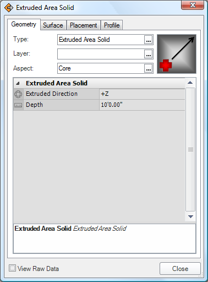208x282 pixels.
Task: Click the scrollbar up arrow in property grid
Action: point(190,83)
